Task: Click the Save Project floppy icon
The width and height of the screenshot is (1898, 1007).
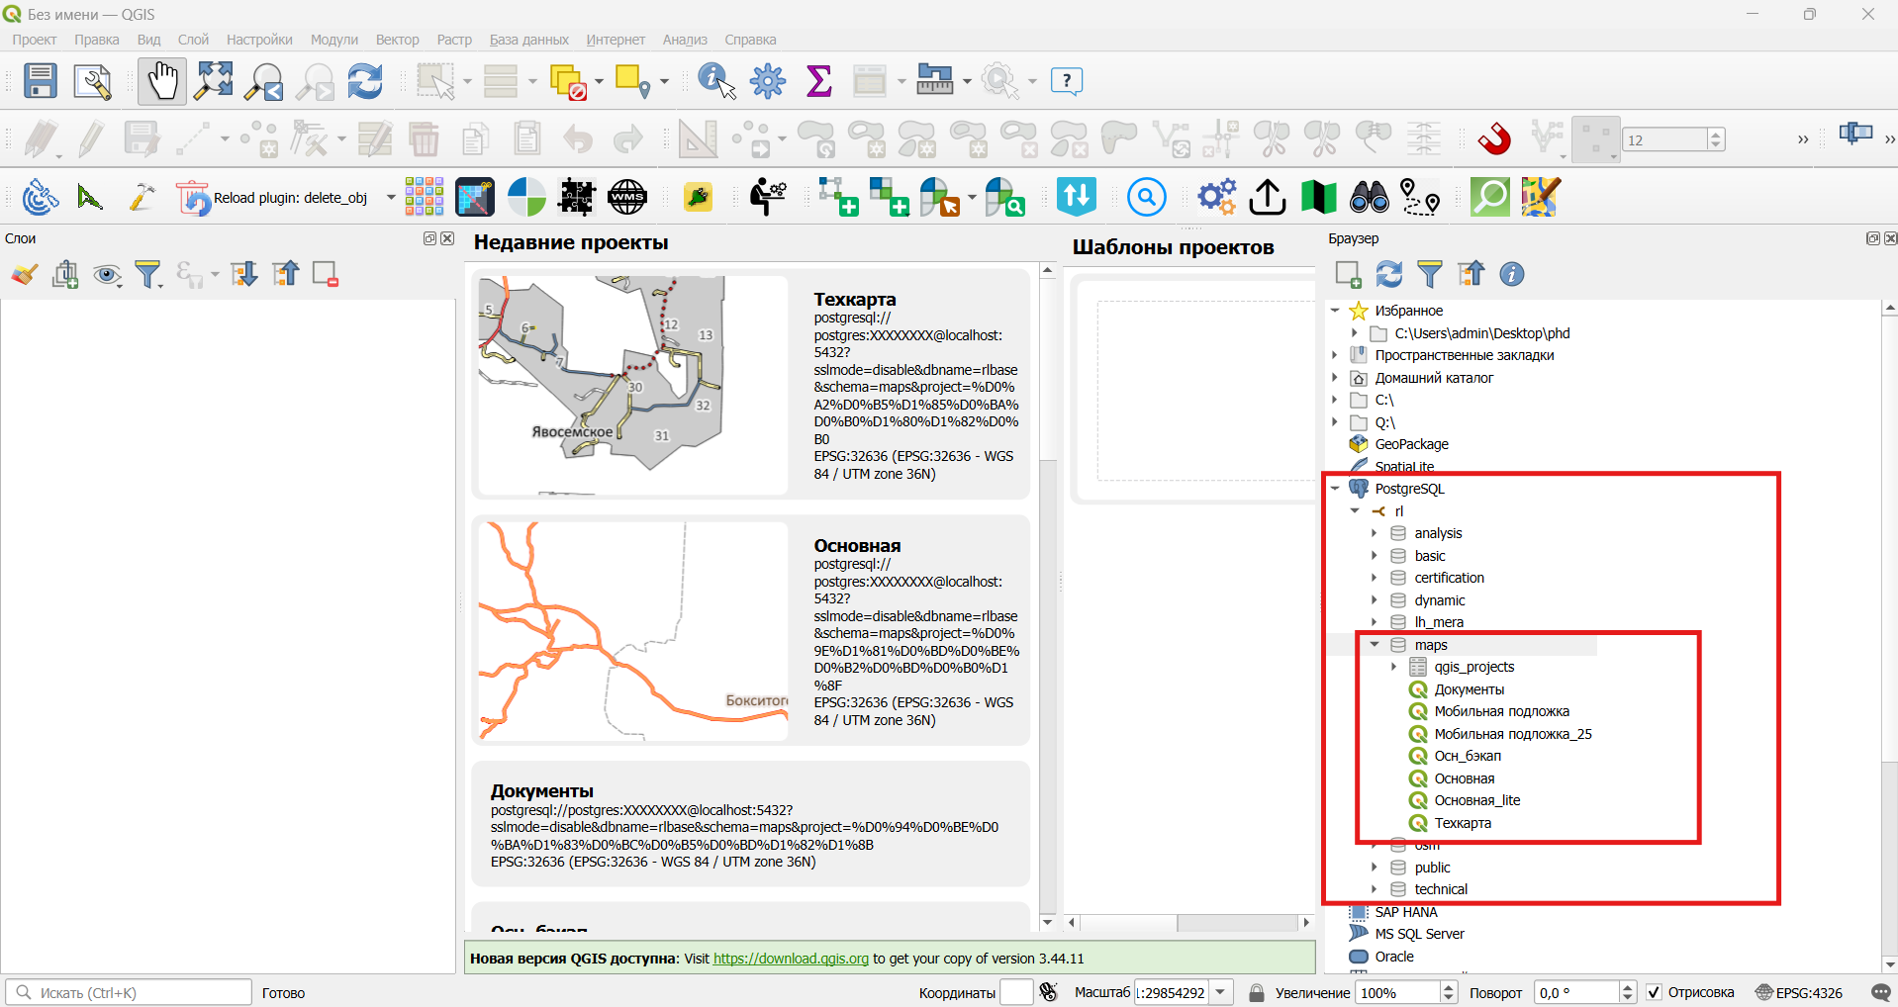Action: [x=41, y=81]
